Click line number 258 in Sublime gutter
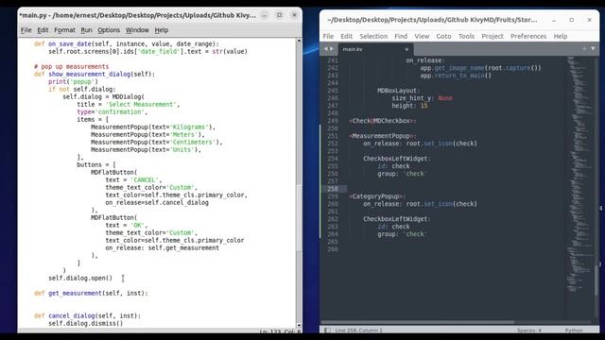The height and width of the screenshot is (340, 605). pyautogui.click(x=332, y=189)
